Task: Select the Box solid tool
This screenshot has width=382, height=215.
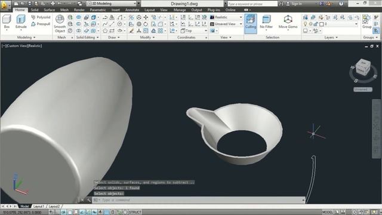Action: point(7,21)
